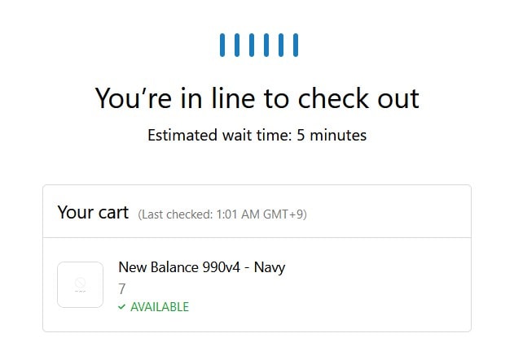Select the "Your cart" heading
Image resolution: width=514 pixels, height=355 pixels.
tap(93, 212)
